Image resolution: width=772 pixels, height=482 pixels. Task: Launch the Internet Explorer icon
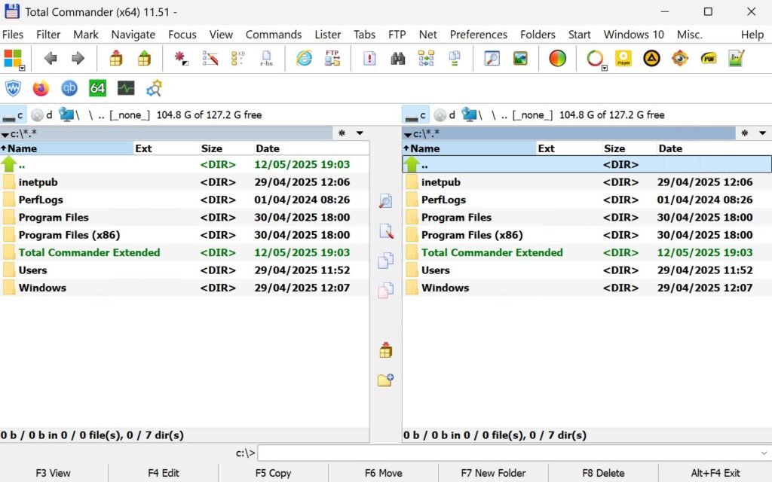pos(304,58)
